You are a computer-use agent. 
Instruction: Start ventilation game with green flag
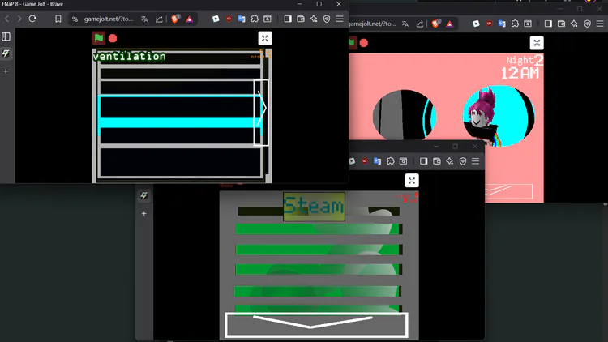click(98, 38)
